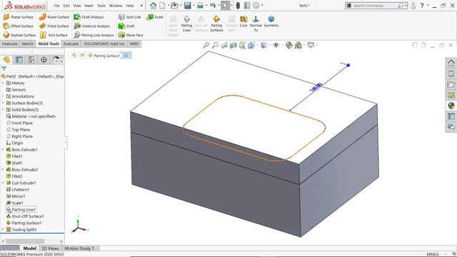
Task: Select the Draft tool
Action: click(x=126, y=26)
